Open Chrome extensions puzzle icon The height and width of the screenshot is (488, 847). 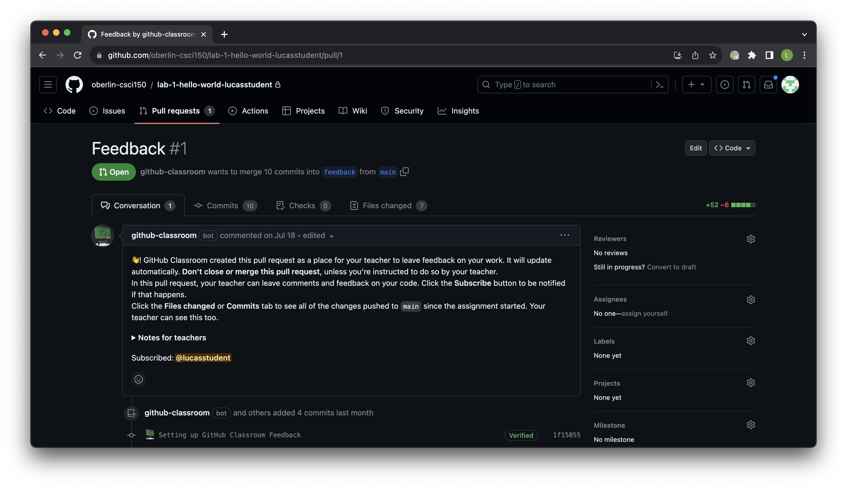pos(752,55)
